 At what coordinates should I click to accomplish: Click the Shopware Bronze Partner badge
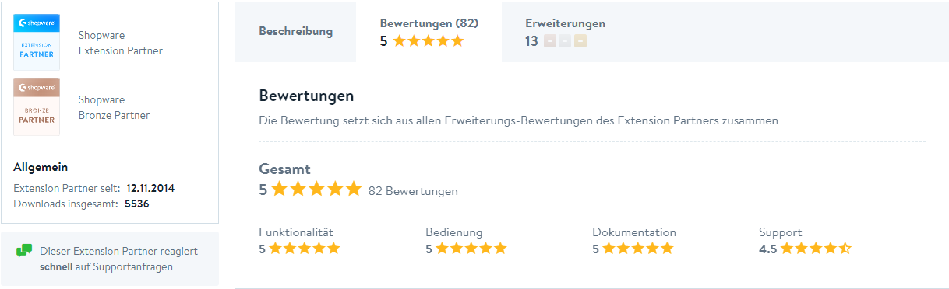pos(37,107)
